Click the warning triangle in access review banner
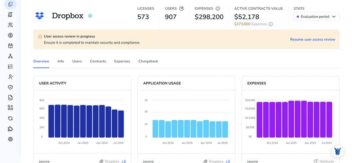Viewport: 352px width, 163px height. click(x=40, y=36)
